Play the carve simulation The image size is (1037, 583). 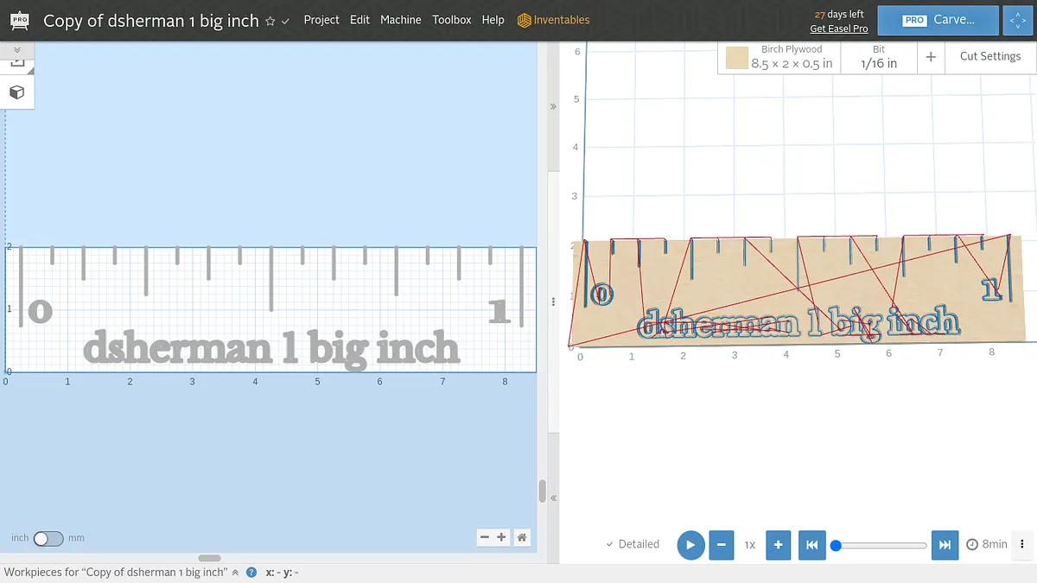(x=690, y=544)
